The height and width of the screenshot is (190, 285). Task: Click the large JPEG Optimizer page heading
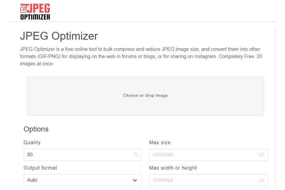pyautogui.click(x=59, y=36)
